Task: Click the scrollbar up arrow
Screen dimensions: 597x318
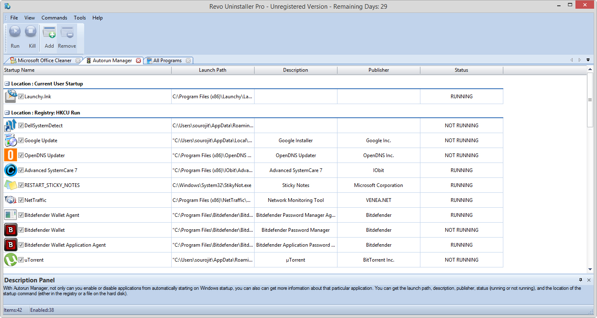Action: [x=590, y=70]
